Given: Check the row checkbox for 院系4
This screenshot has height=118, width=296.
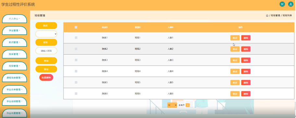Looking at the screenshot, I should click(76, 71).
